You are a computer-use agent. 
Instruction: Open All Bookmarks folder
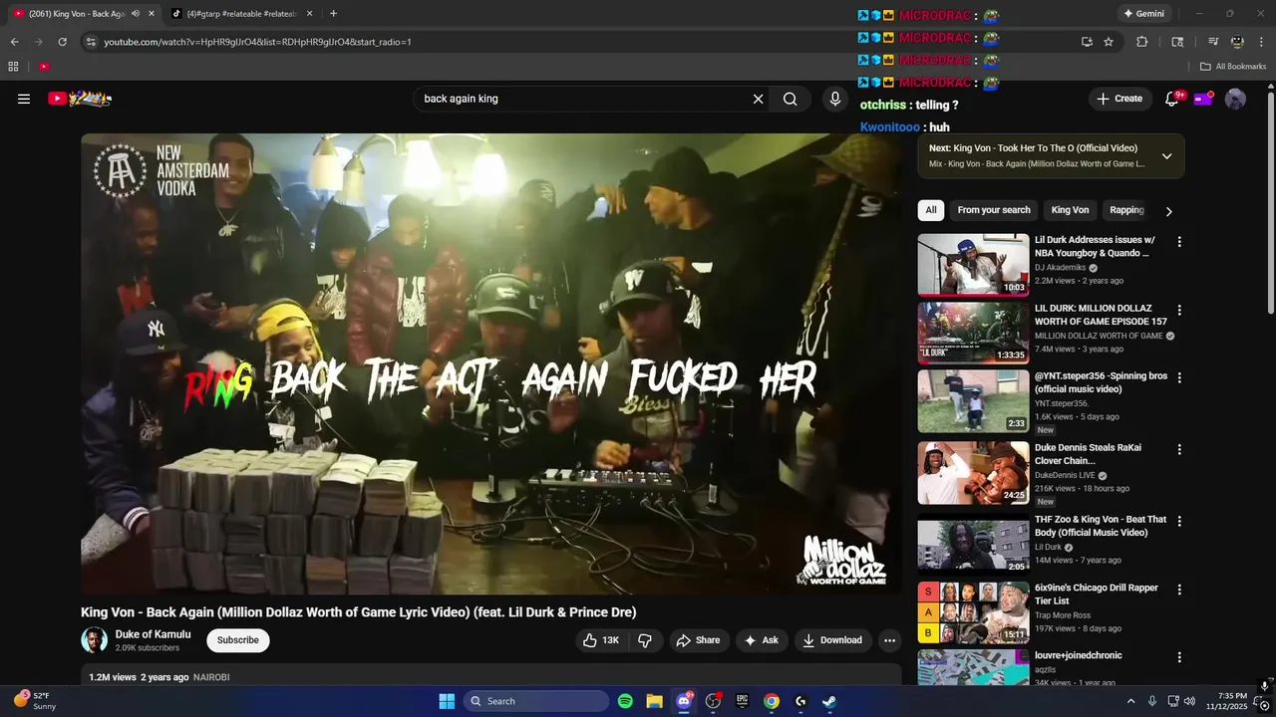[1233, 67]
